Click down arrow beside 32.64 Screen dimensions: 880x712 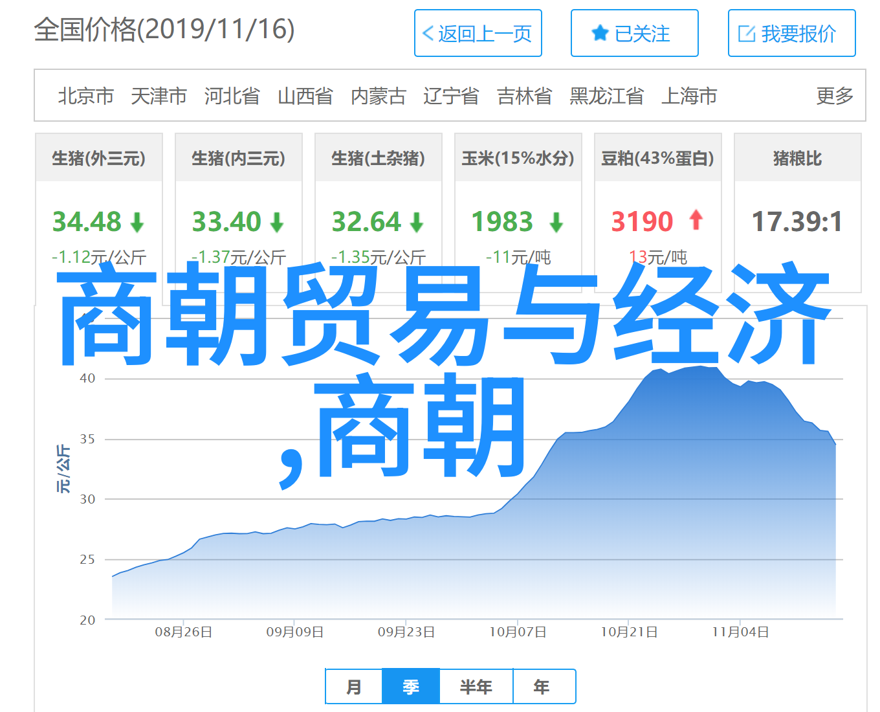coord(417,223)
